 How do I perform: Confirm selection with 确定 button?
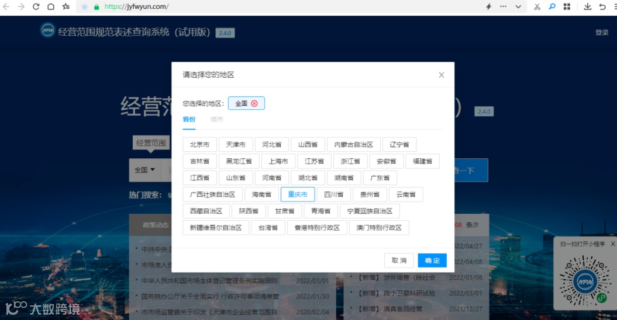432,260
